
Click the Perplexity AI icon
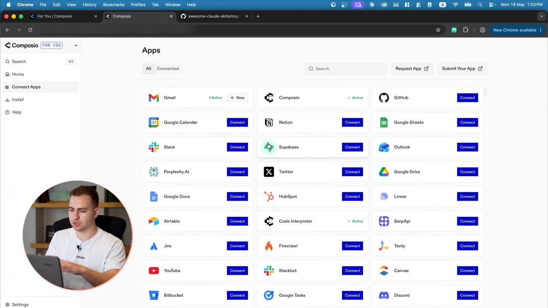(154, 172)
